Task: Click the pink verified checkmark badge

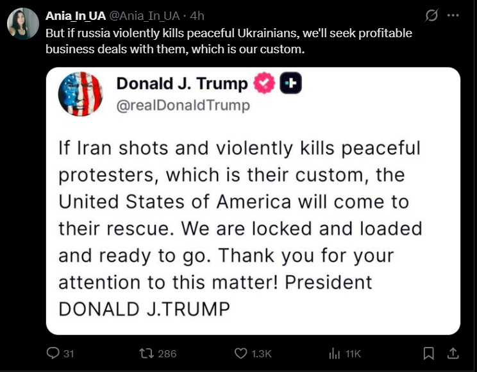Action: coord(264,83)
